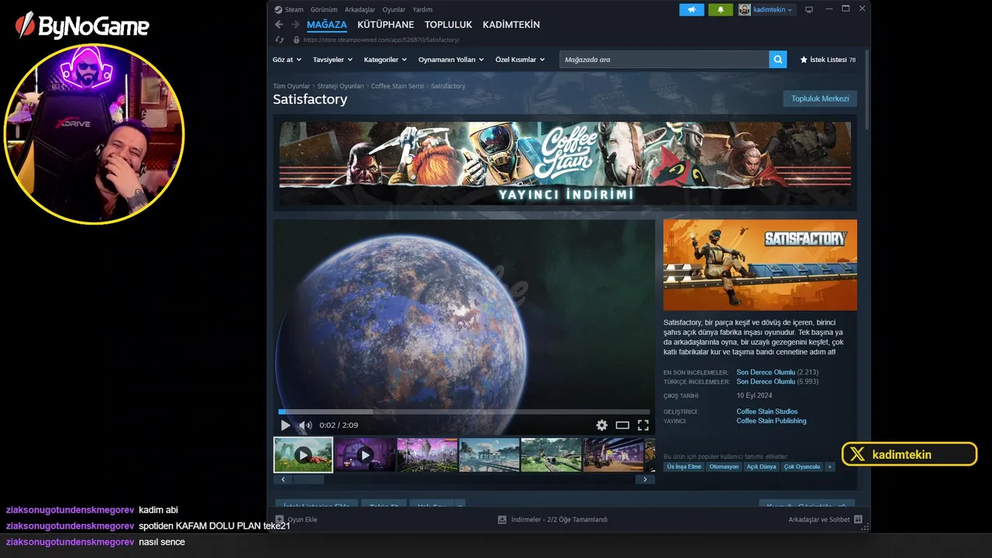Click the Mağazada ara search field

[x=664, y=59]
